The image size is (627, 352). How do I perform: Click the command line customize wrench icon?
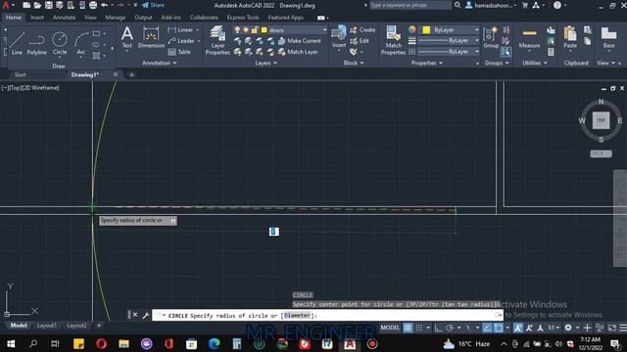point(146,315)
